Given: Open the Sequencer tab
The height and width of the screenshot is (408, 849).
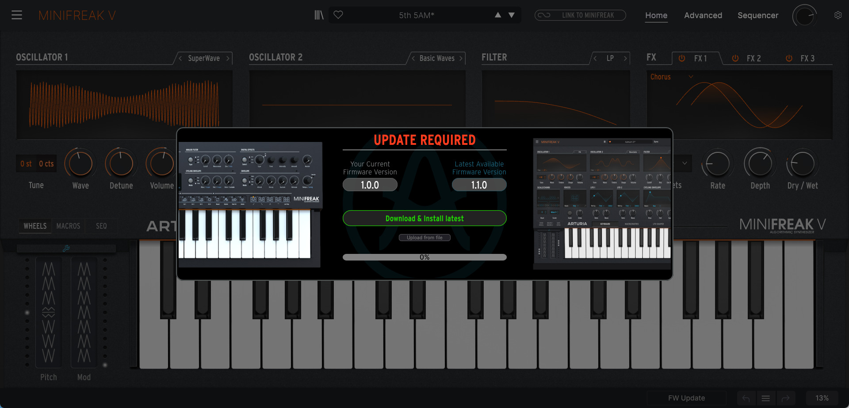Looking at the screenshot, I should coord(758,15).
